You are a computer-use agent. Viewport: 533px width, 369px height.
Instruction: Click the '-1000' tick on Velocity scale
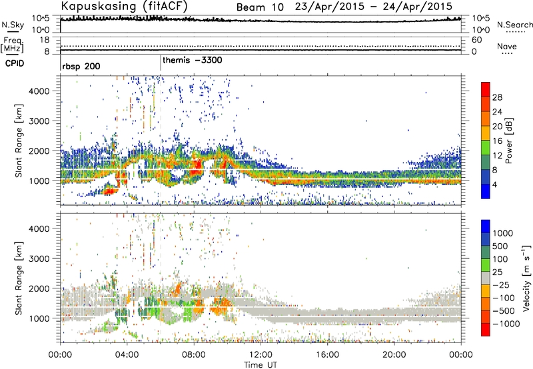pos(506,324)
